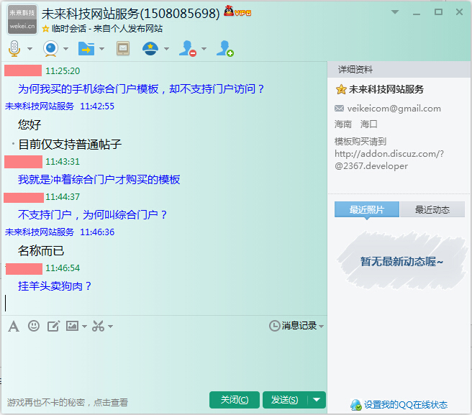This screenshot has width=472, height=415.
Task: Maximize the chat window
Action: (x=438, y=12)
